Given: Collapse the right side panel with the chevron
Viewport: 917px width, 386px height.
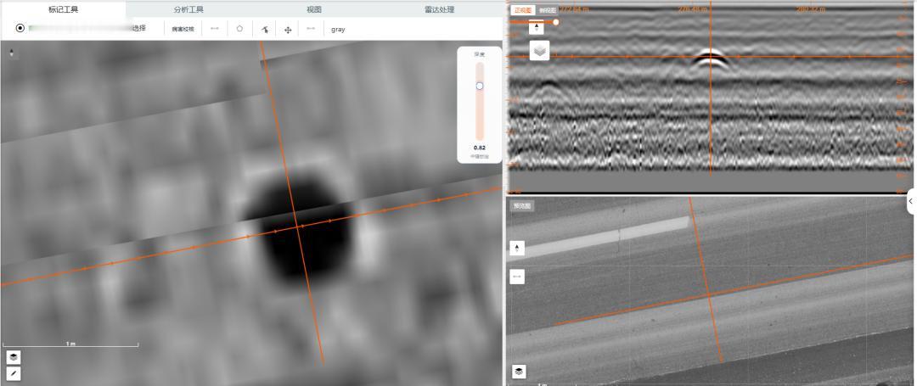Looking at the screenshot, I should coord(911,201).
